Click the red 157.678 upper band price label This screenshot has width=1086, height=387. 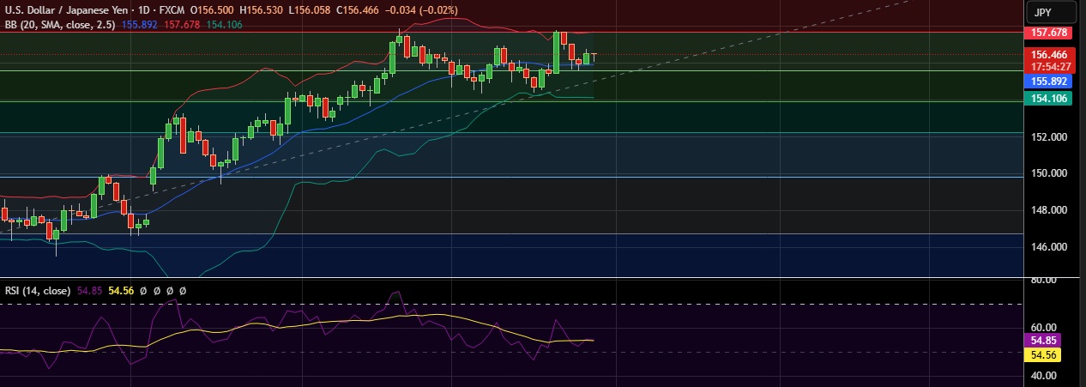[1048, 33]
